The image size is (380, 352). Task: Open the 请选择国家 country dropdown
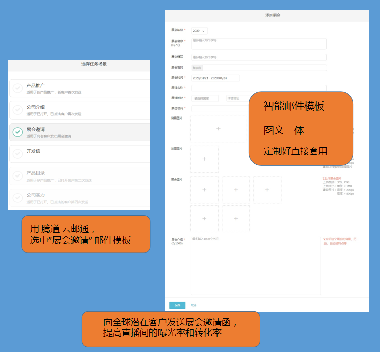pos(204,98)
